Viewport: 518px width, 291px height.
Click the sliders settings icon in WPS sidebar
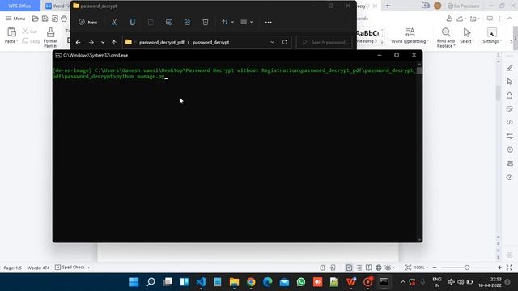tap(509, 136)
